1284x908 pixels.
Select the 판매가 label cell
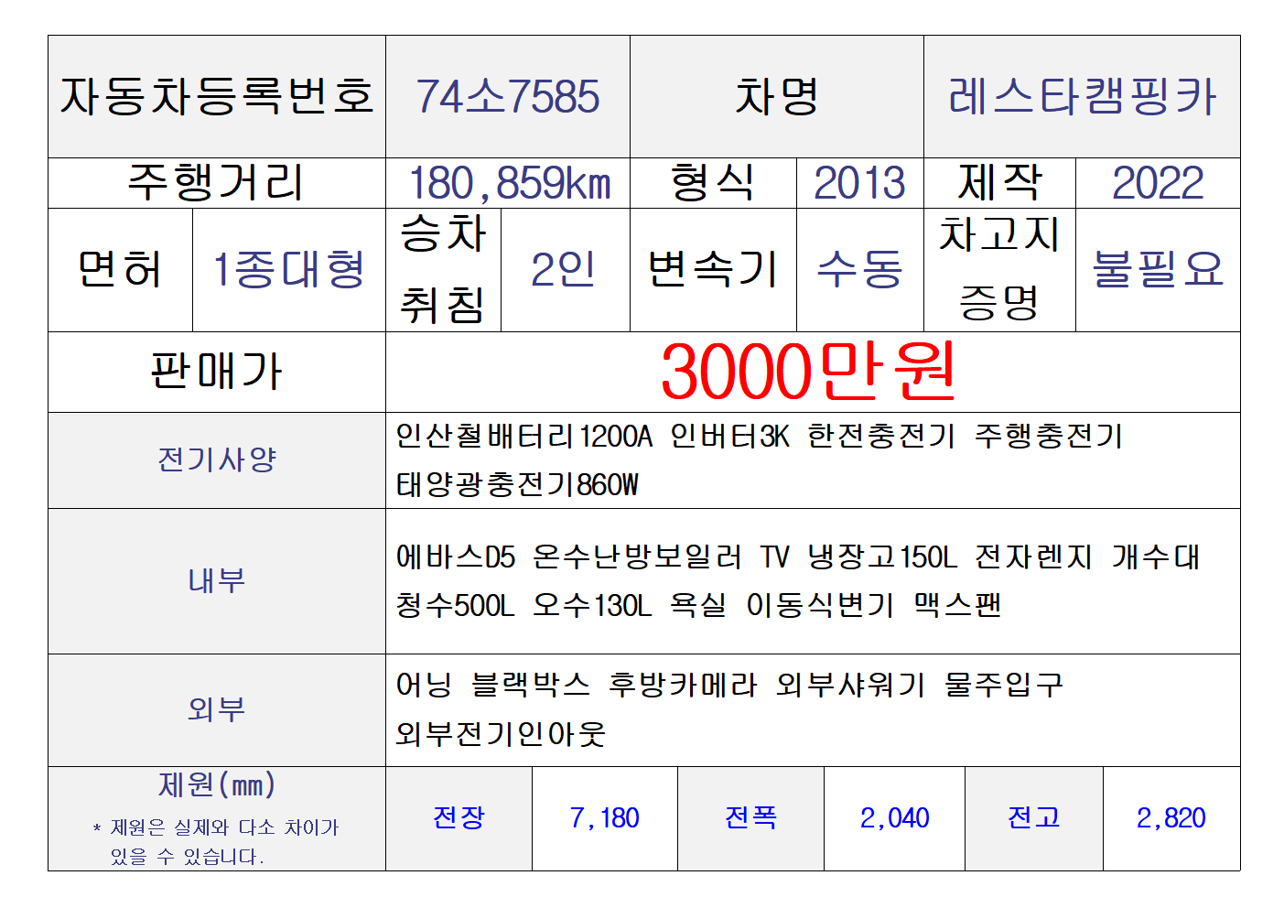coord(217,372)
